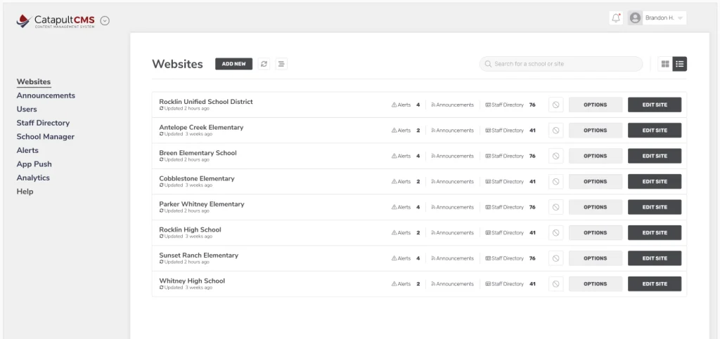Click the Add New button
Viewport: 720px width, 339px height.
233,64
